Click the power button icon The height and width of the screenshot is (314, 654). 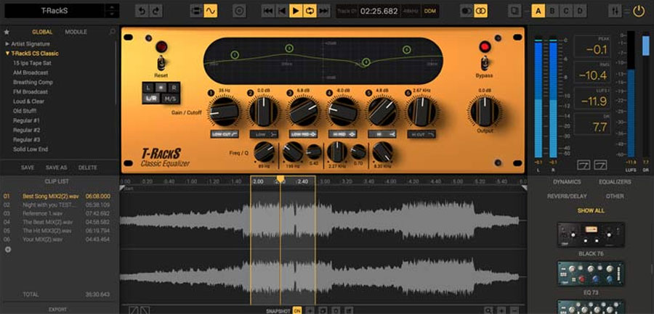pos(639,12)
